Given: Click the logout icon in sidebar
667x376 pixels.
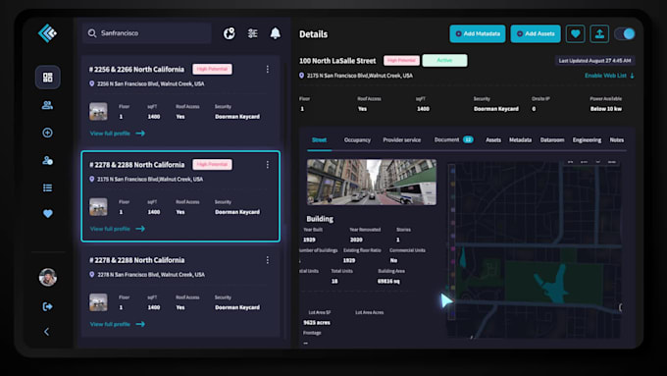Looking at the screenshot, I should point(48,306).
